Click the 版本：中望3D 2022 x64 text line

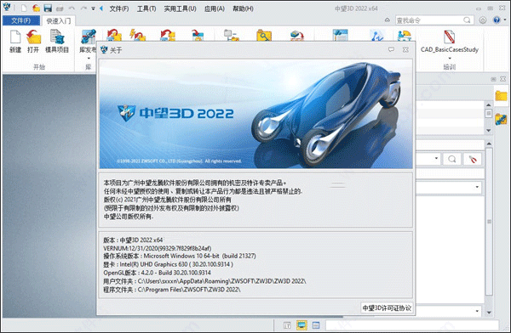pos(133,240)
